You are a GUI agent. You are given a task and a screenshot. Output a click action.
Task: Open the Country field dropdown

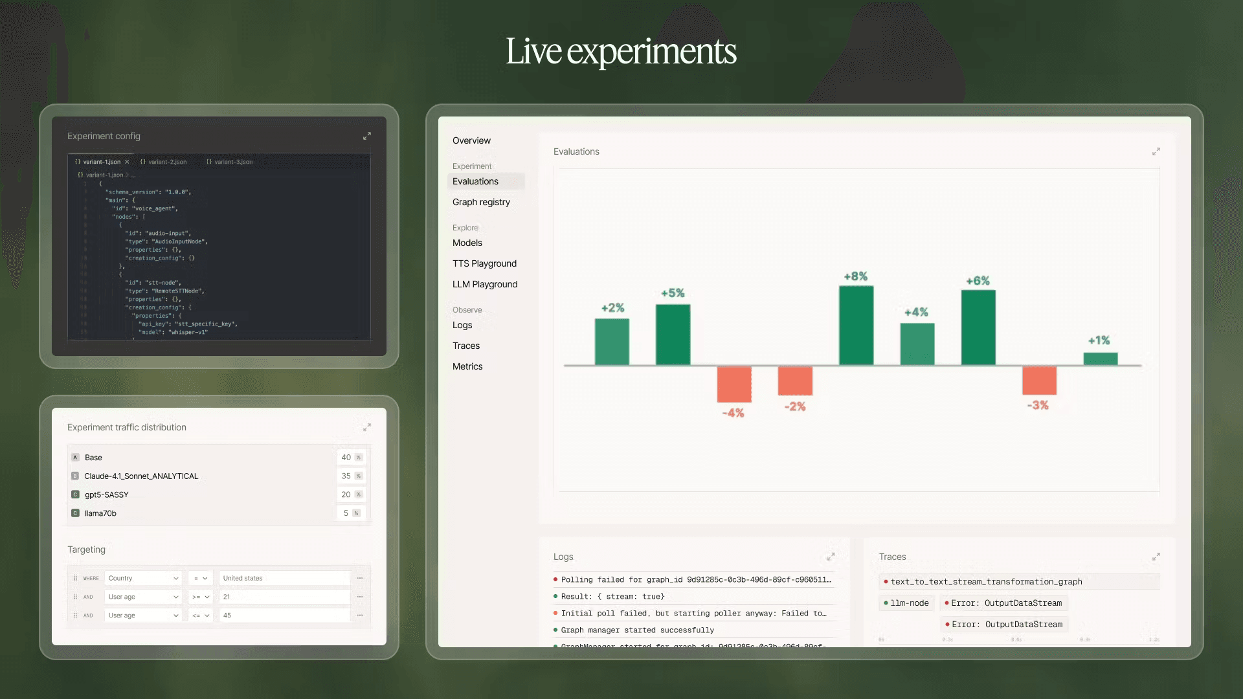pyautogui.click(x=142, y=578)
